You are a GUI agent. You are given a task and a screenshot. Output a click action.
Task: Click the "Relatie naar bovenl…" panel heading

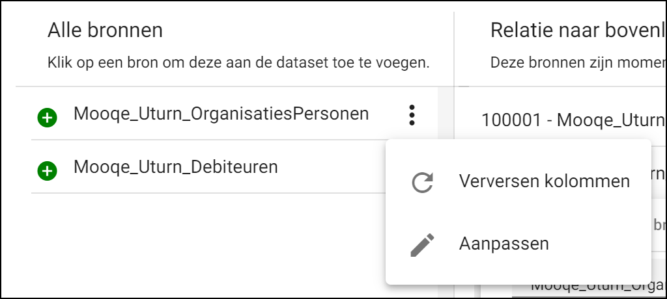[577, 30]
